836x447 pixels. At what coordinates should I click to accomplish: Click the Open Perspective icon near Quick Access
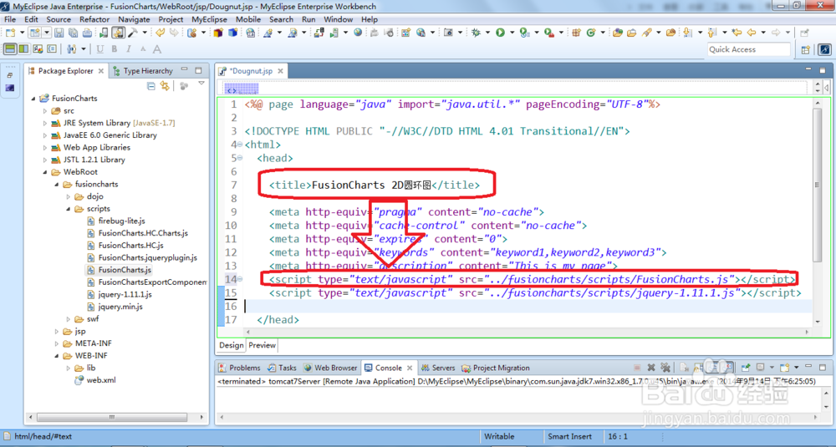coord(806,49)
